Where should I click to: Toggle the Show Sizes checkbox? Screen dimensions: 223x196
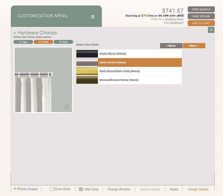click(x=52, y=189)
